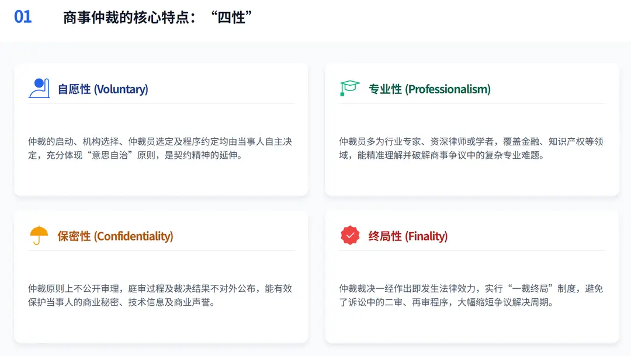The height and width of the screenshot is (356, 631).
Task: Click the red checkmark badge icon
Action: pos(350,236)
